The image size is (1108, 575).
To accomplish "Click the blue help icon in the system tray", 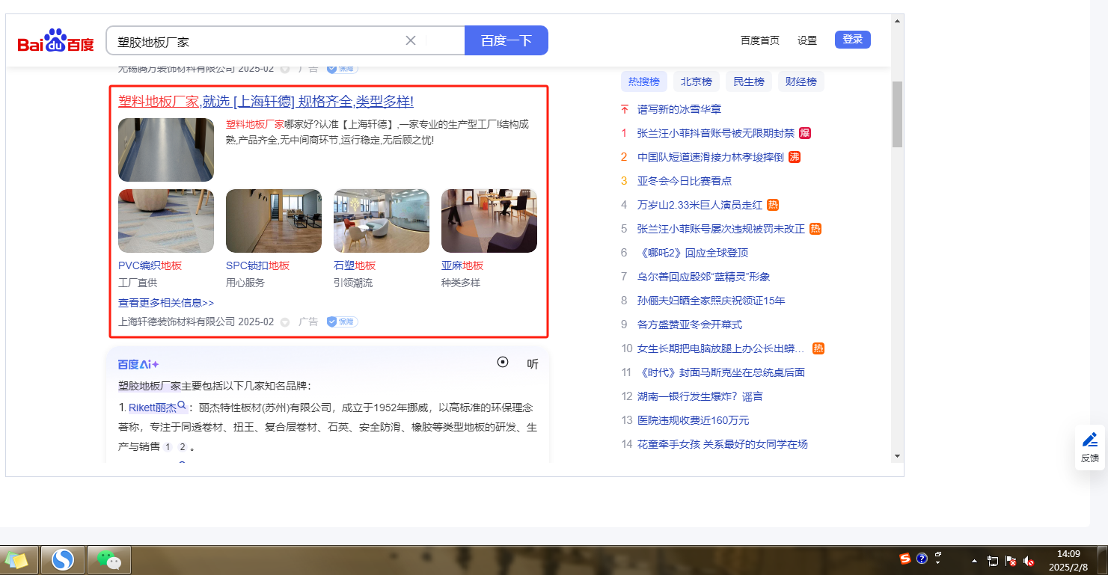I will click(x=922, y=559).
